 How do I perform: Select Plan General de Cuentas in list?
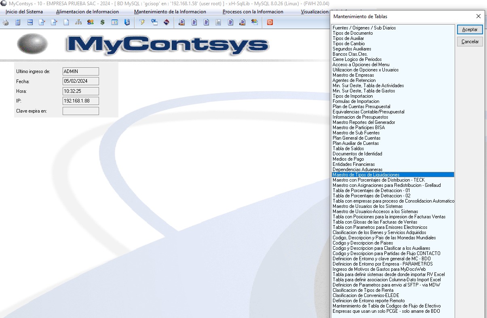[356, 138]
